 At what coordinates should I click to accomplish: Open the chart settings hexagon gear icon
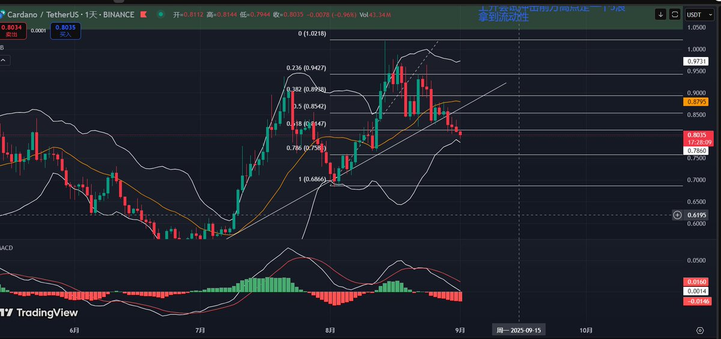click(700, 330)
